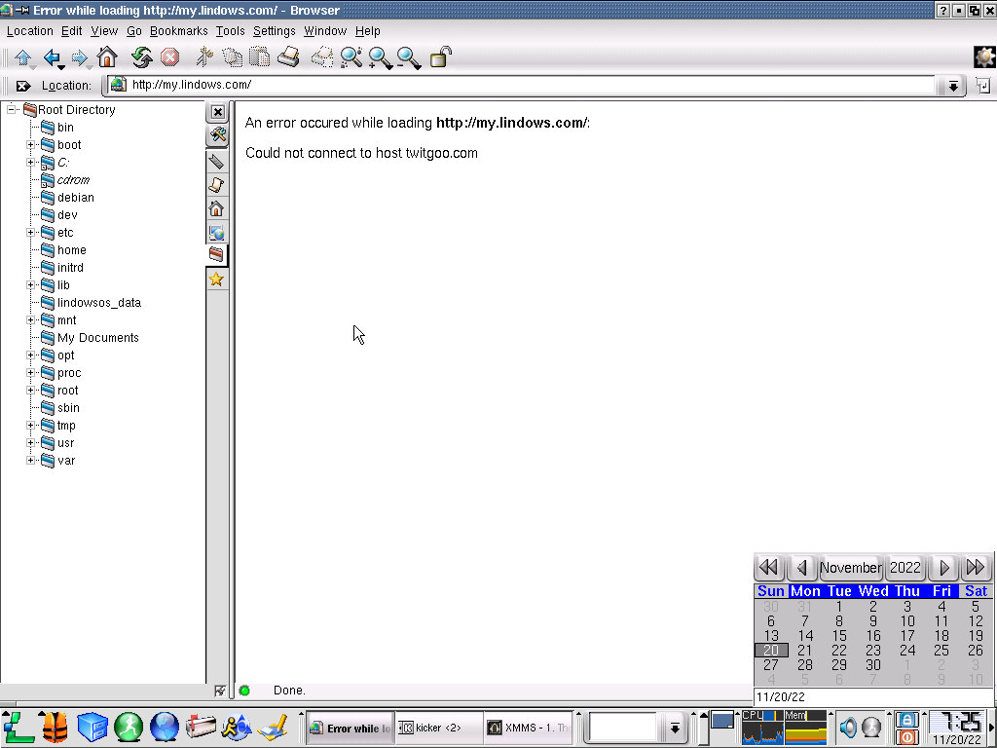Expand the etc folder in the tree
The image size is (997, 748).
click(x=30, y=233)
